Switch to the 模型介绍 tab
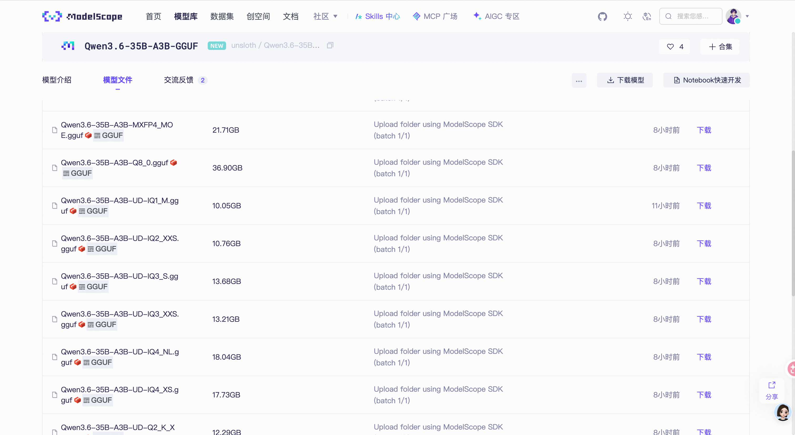Image resolution: width=795 pixels, height=435 pixels. pos(57,80)
